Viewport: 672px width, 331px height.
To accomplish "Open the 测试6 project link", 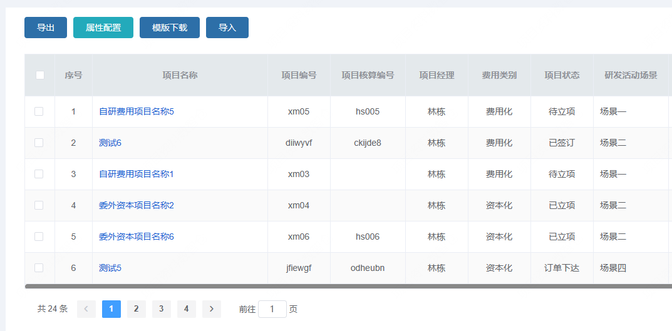I will click(110, 143).
